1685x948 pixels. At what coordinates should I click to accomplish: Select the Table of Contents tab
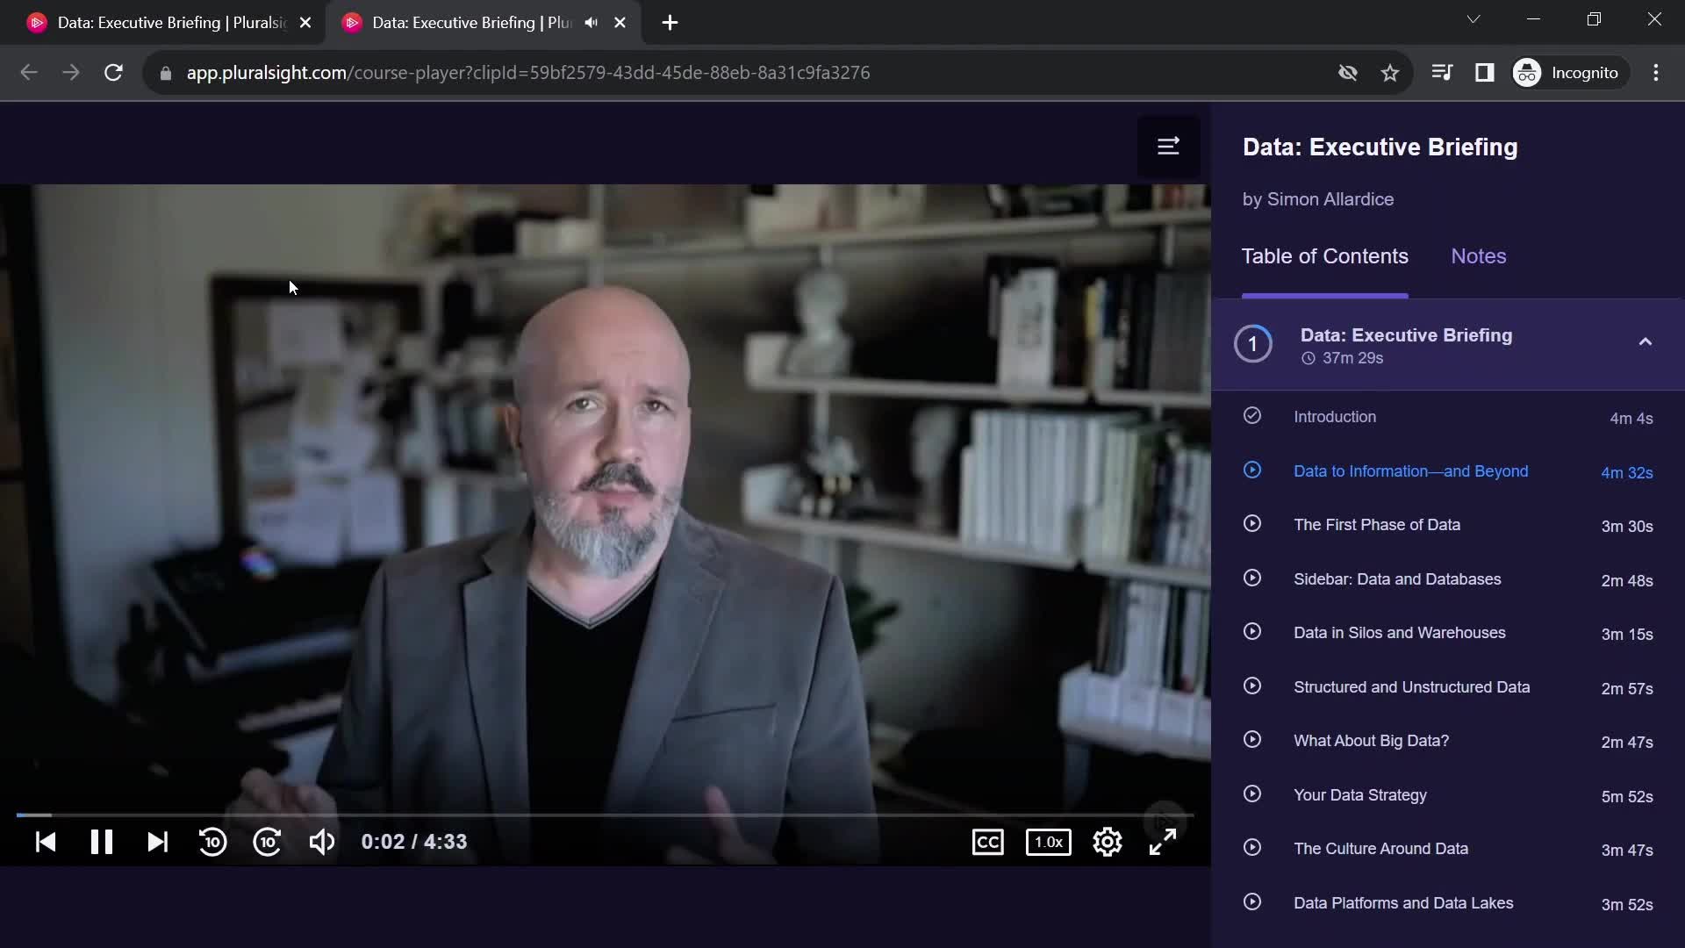(1326, 255)
